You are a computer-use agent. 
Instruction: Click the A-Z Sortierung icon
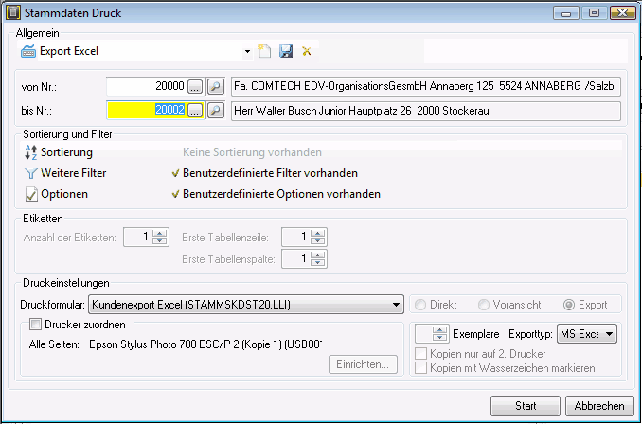coord(30,152)
